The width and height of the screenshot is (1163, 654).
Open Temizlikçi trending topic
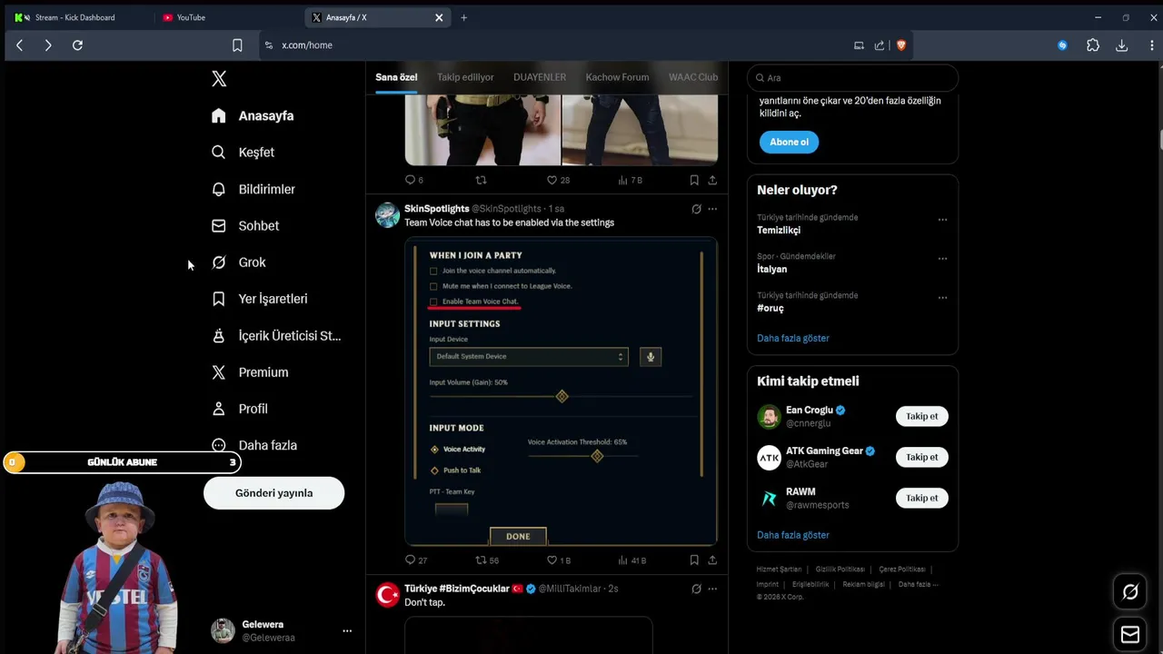(779, 231)
